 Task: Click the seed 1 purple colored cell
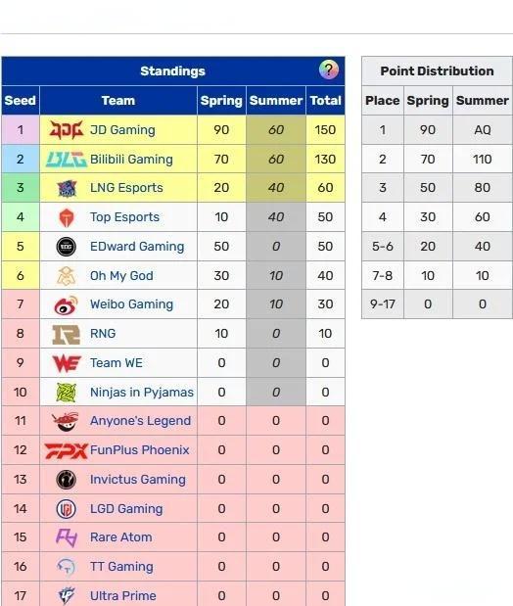(x=21, y=130)
